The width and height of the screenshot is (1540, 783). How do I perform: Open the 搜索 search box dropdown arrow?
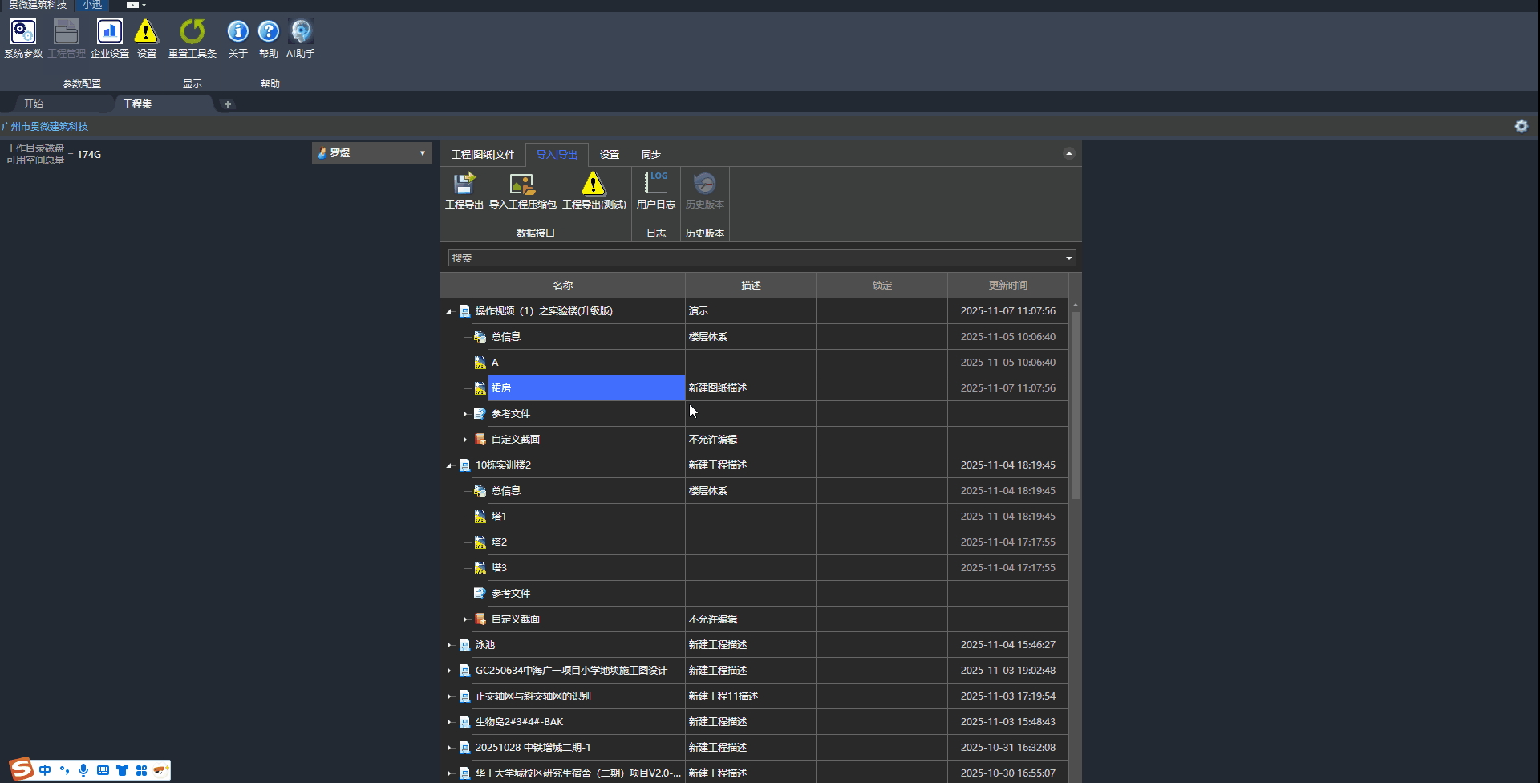(1068, 258)
